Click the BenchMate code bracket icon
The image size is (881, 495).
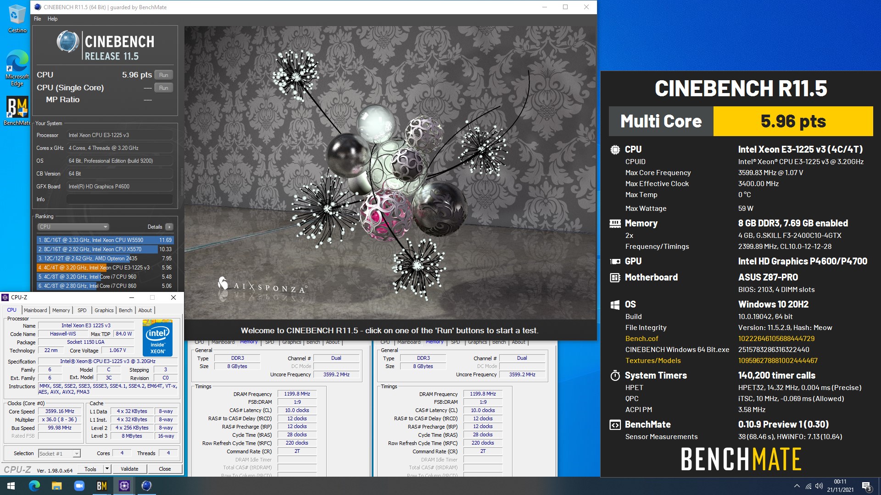pos(615,424)
